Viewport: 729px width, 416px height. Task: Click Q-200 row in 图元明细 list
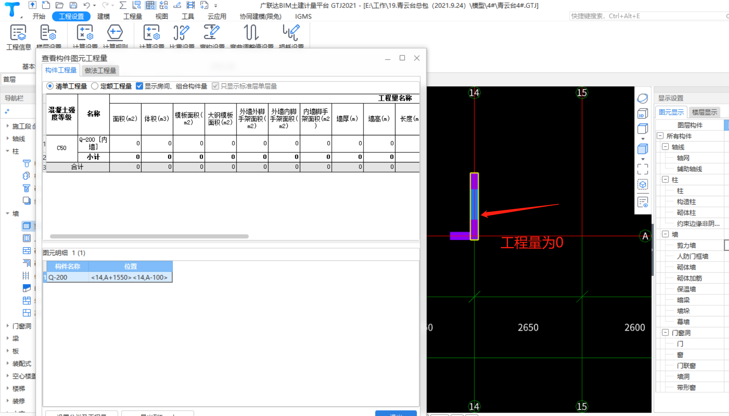(109, 277)
